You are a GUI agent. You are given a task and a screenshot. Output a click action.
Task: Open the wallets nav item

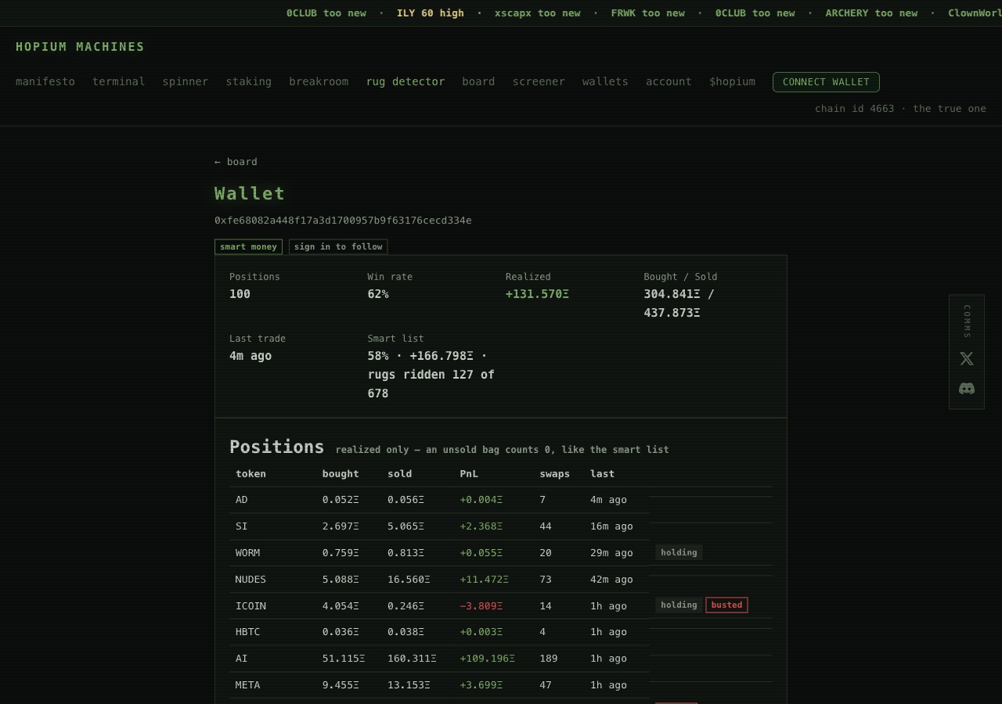pos(605,81)
